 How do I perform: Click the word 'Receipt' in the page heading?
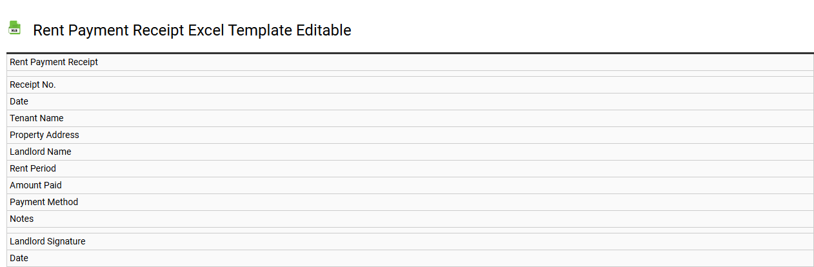tap(157, 30)
